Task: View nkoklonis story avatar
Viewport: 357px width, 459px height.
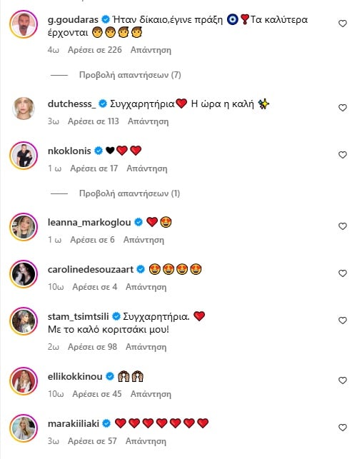Action: (24, 156)
